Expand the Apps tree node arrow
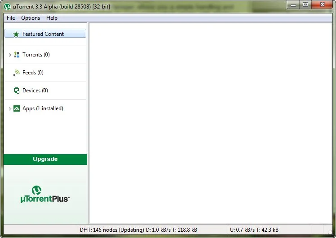The image size is (336, 238). 10,108
